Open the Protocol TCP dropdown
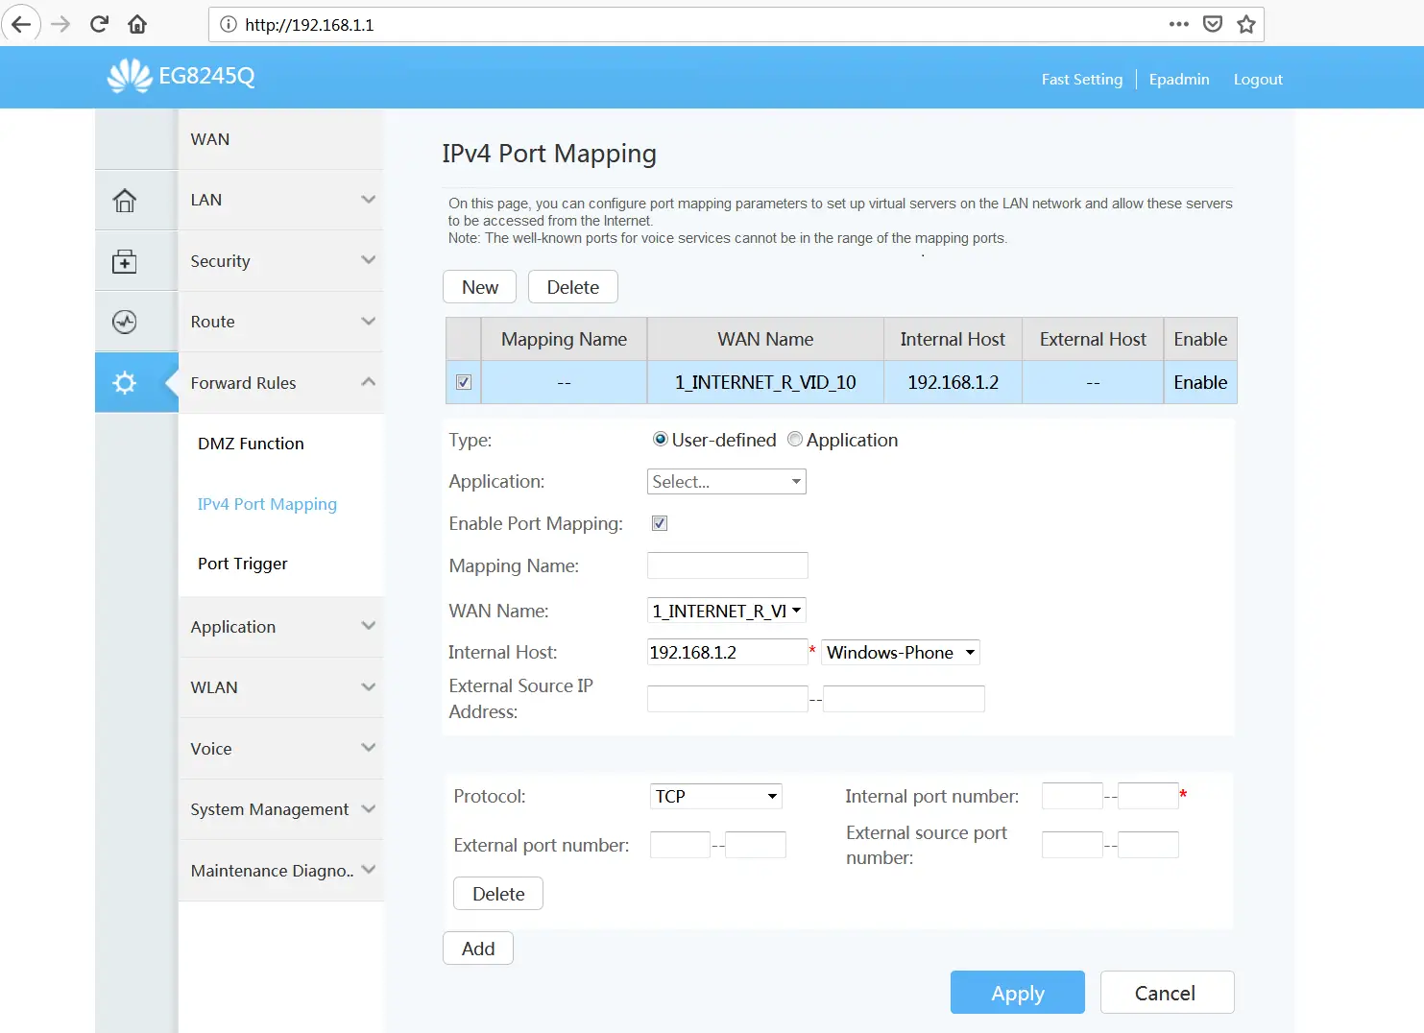1424x1033 pixels. [716, 796]
